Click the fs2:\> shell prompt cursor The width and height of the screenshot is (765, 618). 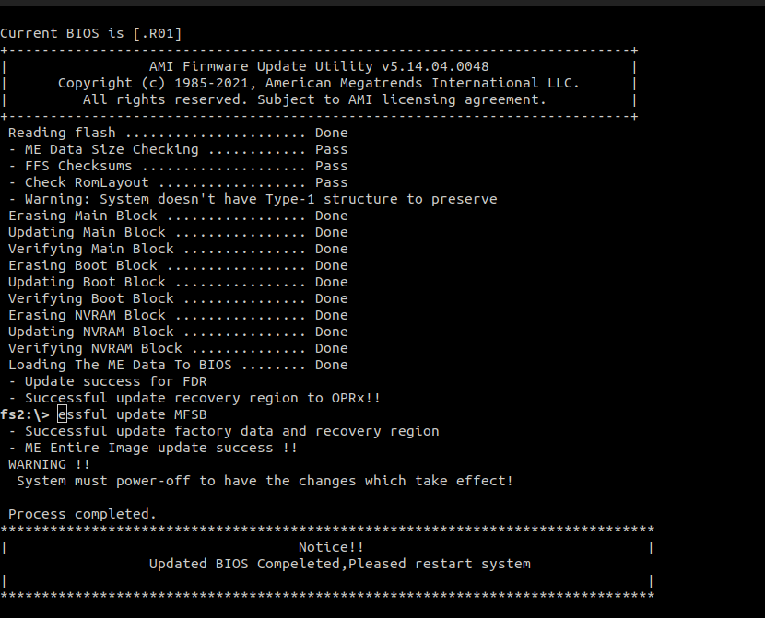pos(62,414)
